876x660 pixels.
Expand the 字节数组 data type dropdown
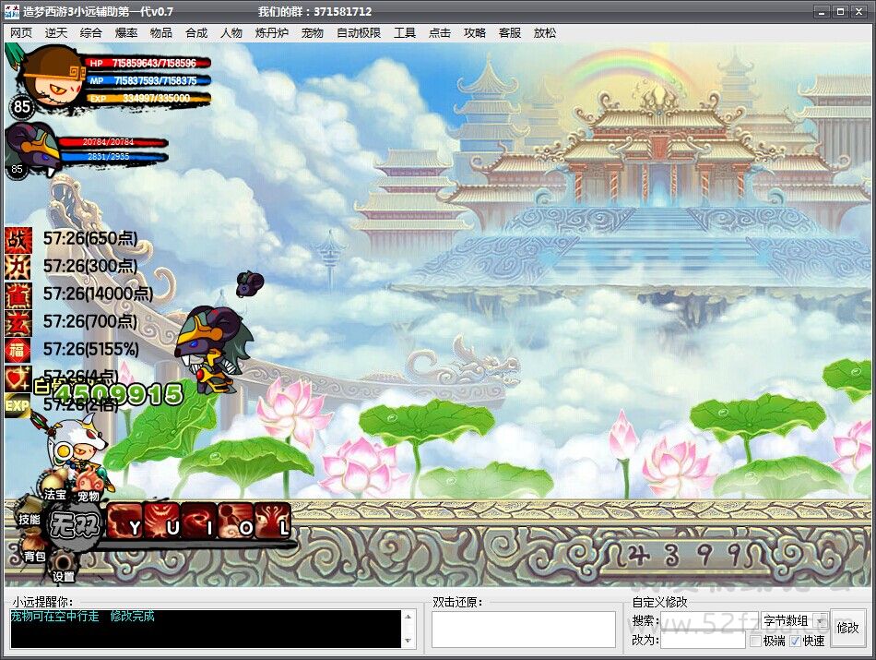tap(821, 621)
